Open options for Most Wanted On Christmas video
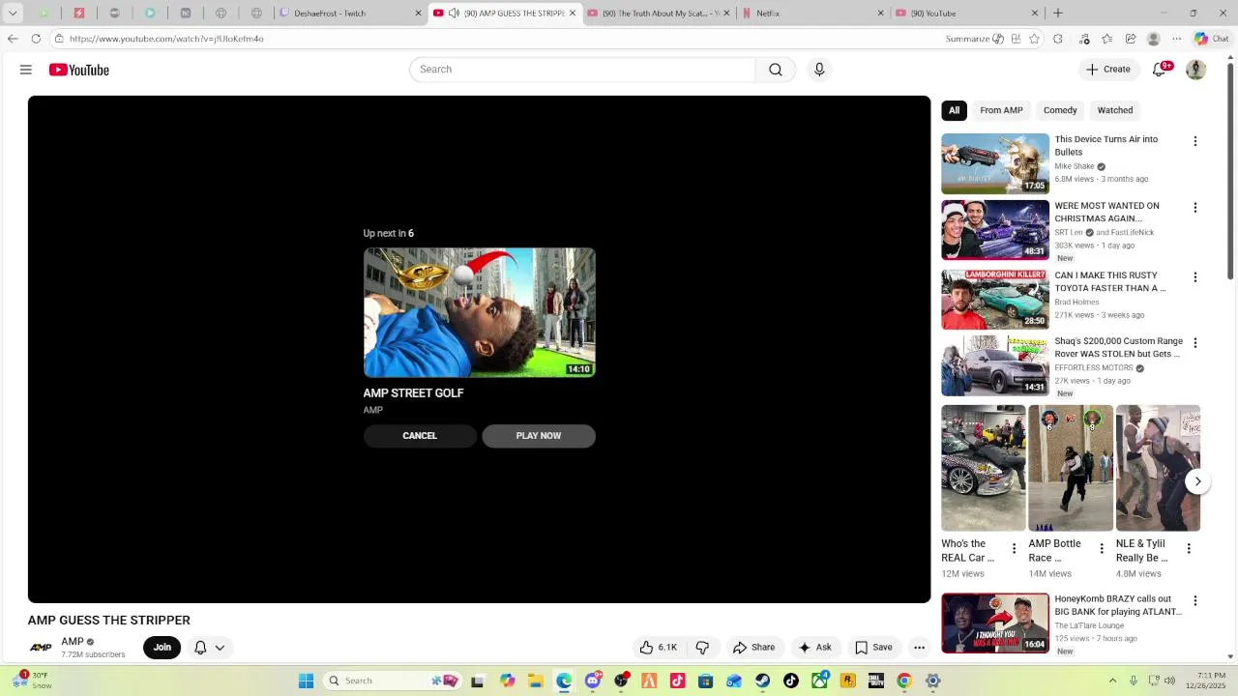Viewport: 1238px width, 696px height. click(1195, 208)
